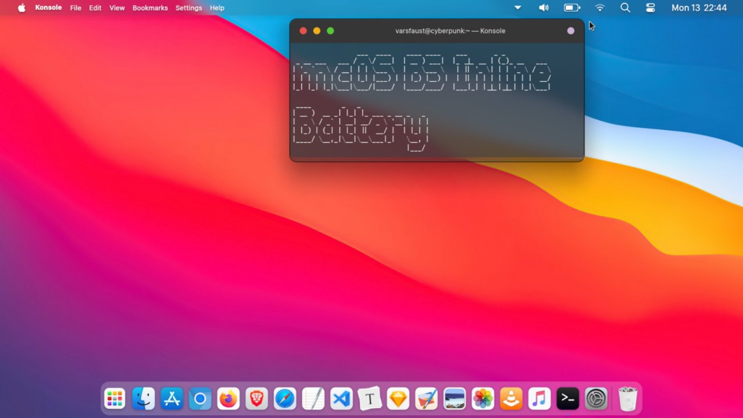
Task: Maximize Konsole using the green button
Action: coord(330,31)
